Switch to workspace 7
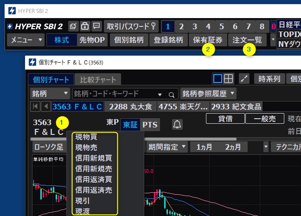301x216 pixels. click(x=249, y=26)
